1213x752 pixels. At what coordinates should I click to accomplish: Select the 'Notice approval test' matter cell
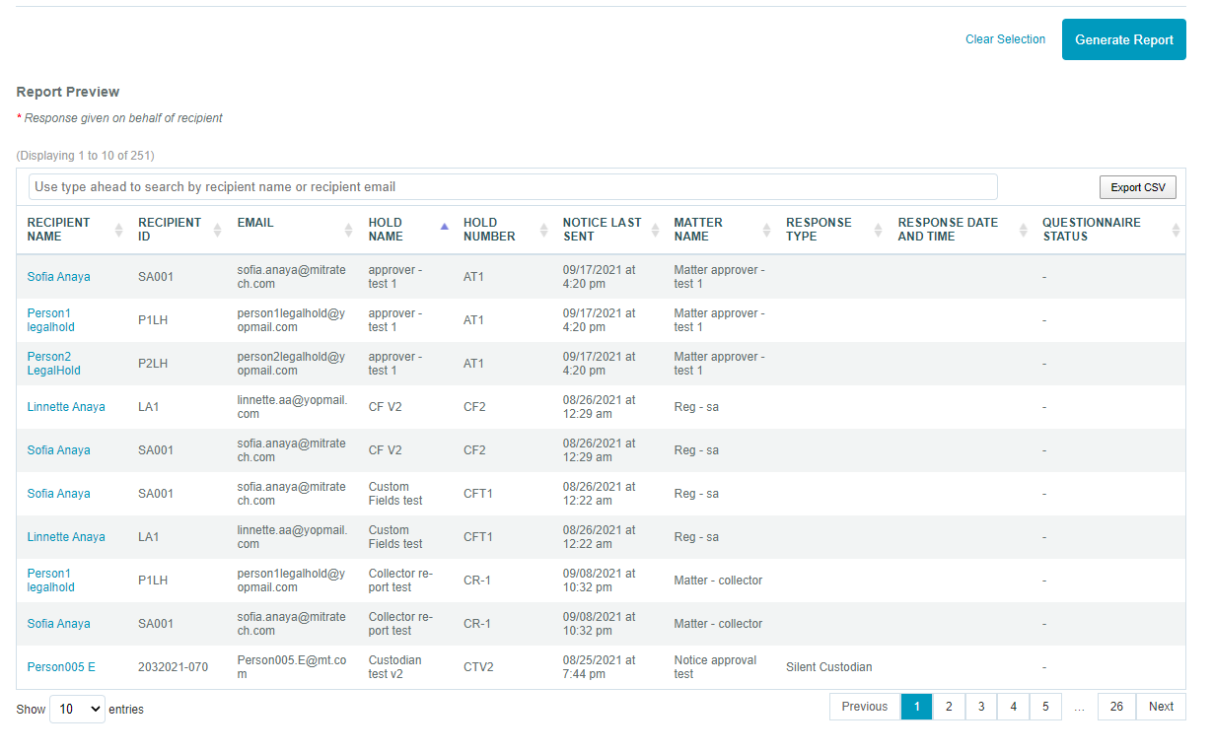pyautogui.click(x=715, y=667)
